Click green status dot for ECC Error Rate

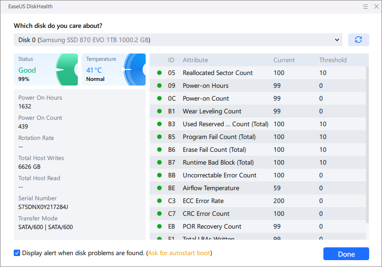(x=159, y=201)
